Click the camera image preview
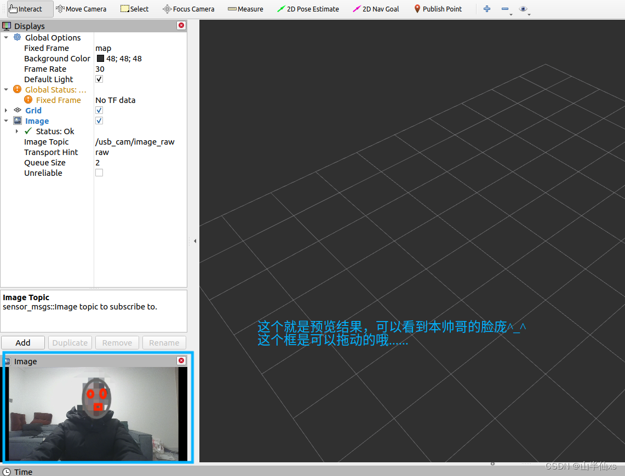 coord(94,414)
